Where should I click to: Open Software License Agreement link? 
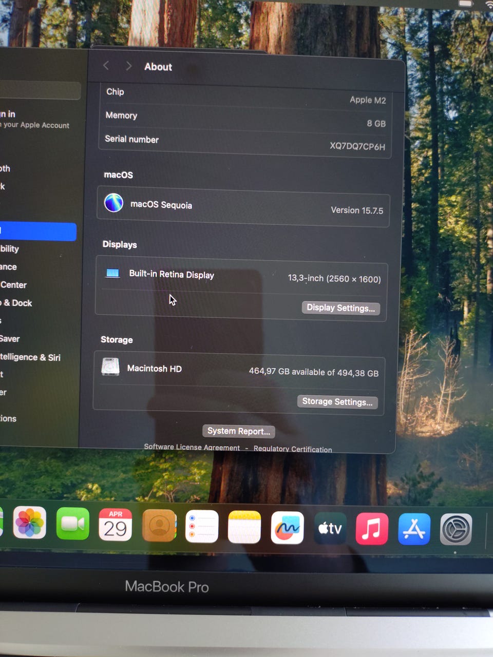point(192,447)
